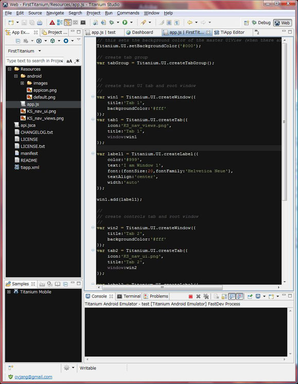Select tiapp.xml in the file tree
Image resolution: width=298 pixels, height=384 pixels.
click(x=30, y=167)
